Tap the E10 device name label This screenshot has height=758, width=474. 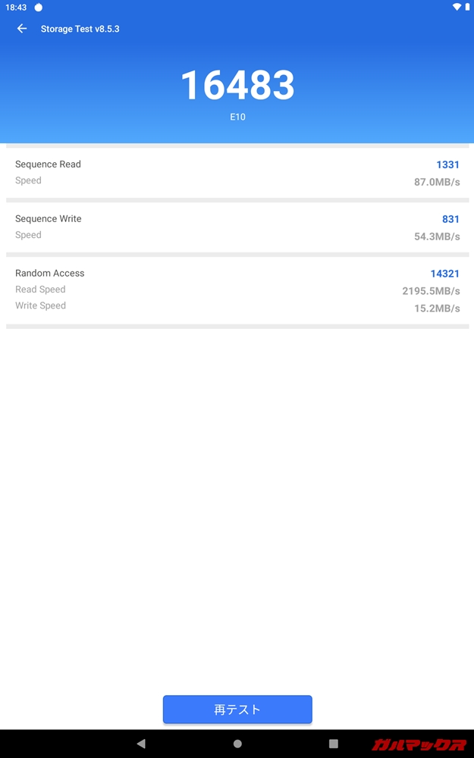coord(237,117)
